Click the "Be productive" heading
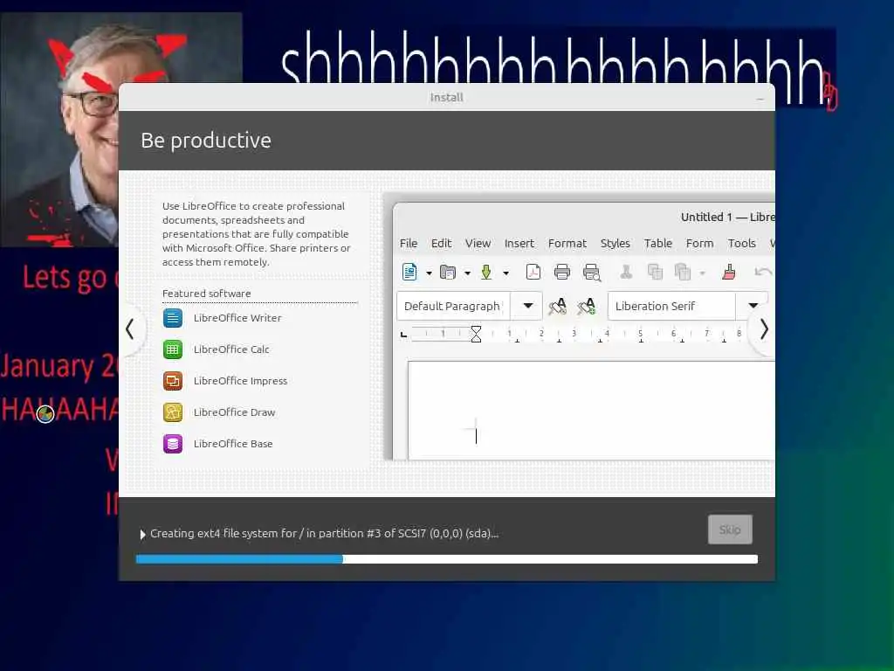The height and width of the screenshot is (671, 894). click(x=206, y=141)
